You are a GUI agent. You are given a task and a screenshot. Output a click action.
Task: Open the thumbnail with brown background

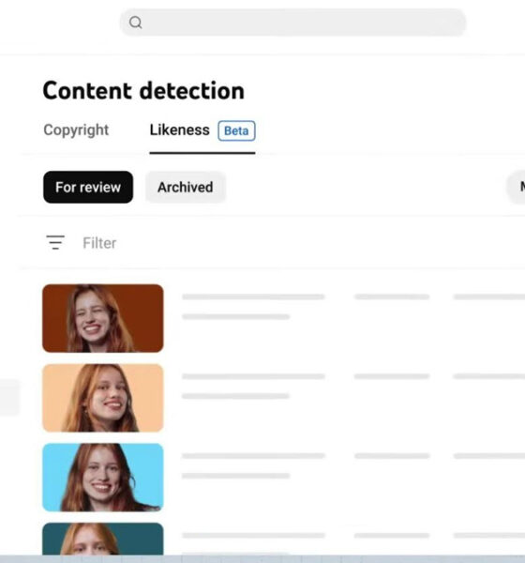pyautogui.click(x=103, y=318)
